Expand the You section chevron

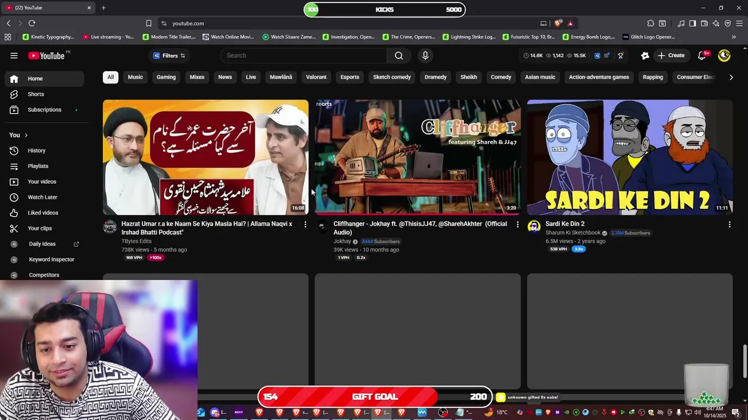(x=26, y=135)
